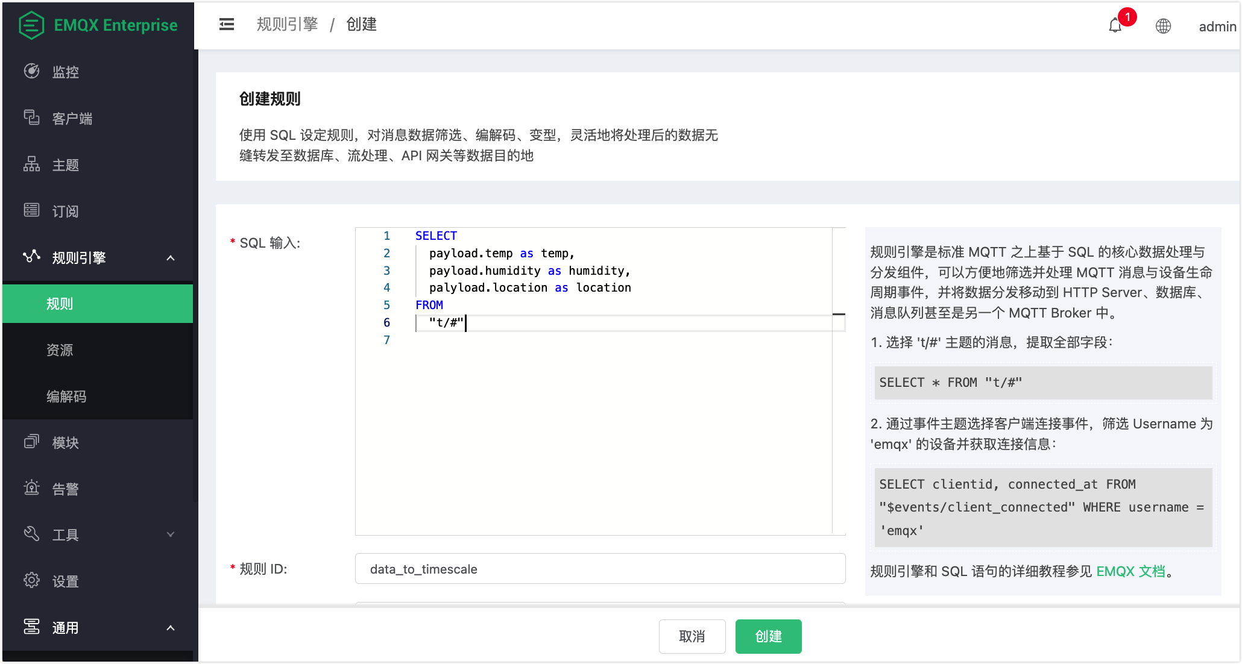Viewport: 1242px width, 664px height.
Task: Open the 编解码 submenu item
Action: 66,396
